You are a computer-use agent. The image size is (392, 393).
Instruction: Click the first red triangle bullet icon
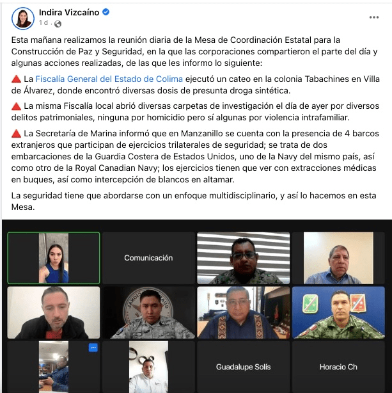point(16,79)
